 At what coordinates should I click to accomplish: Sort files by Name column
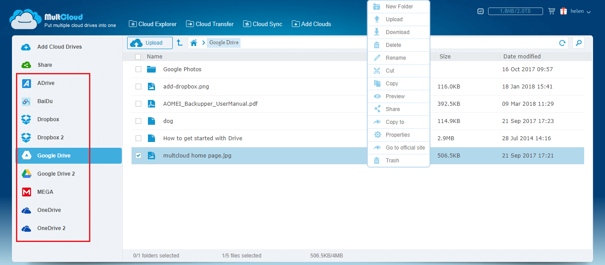(x=155, y=57)
